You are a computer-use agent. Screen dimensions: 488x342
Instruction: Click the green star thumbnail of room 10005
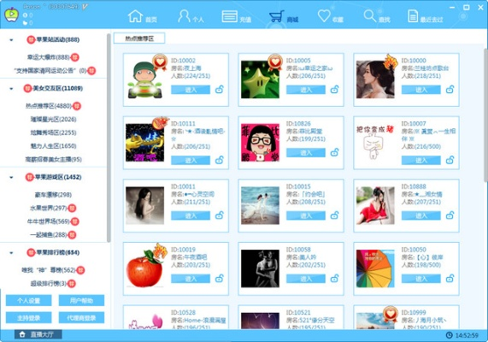point(260,80)
